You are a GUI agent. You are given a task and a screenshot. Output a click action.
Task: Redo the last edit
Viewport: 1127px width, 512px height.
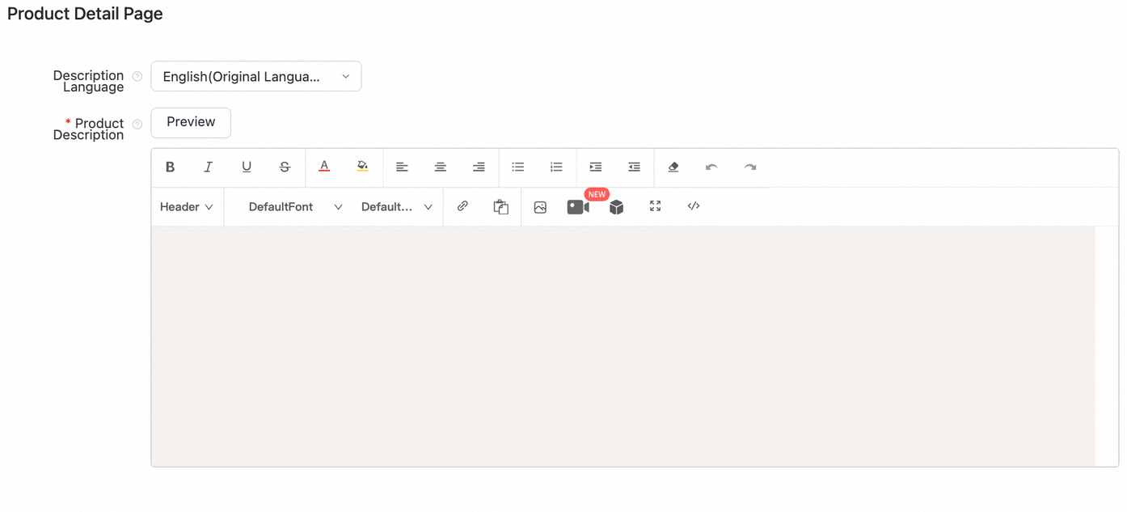click(x=750, y=167)
